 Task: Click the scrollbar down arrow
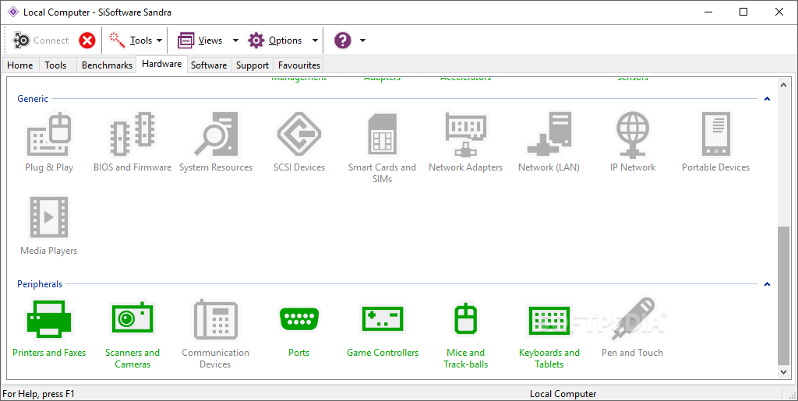(783, 371)
